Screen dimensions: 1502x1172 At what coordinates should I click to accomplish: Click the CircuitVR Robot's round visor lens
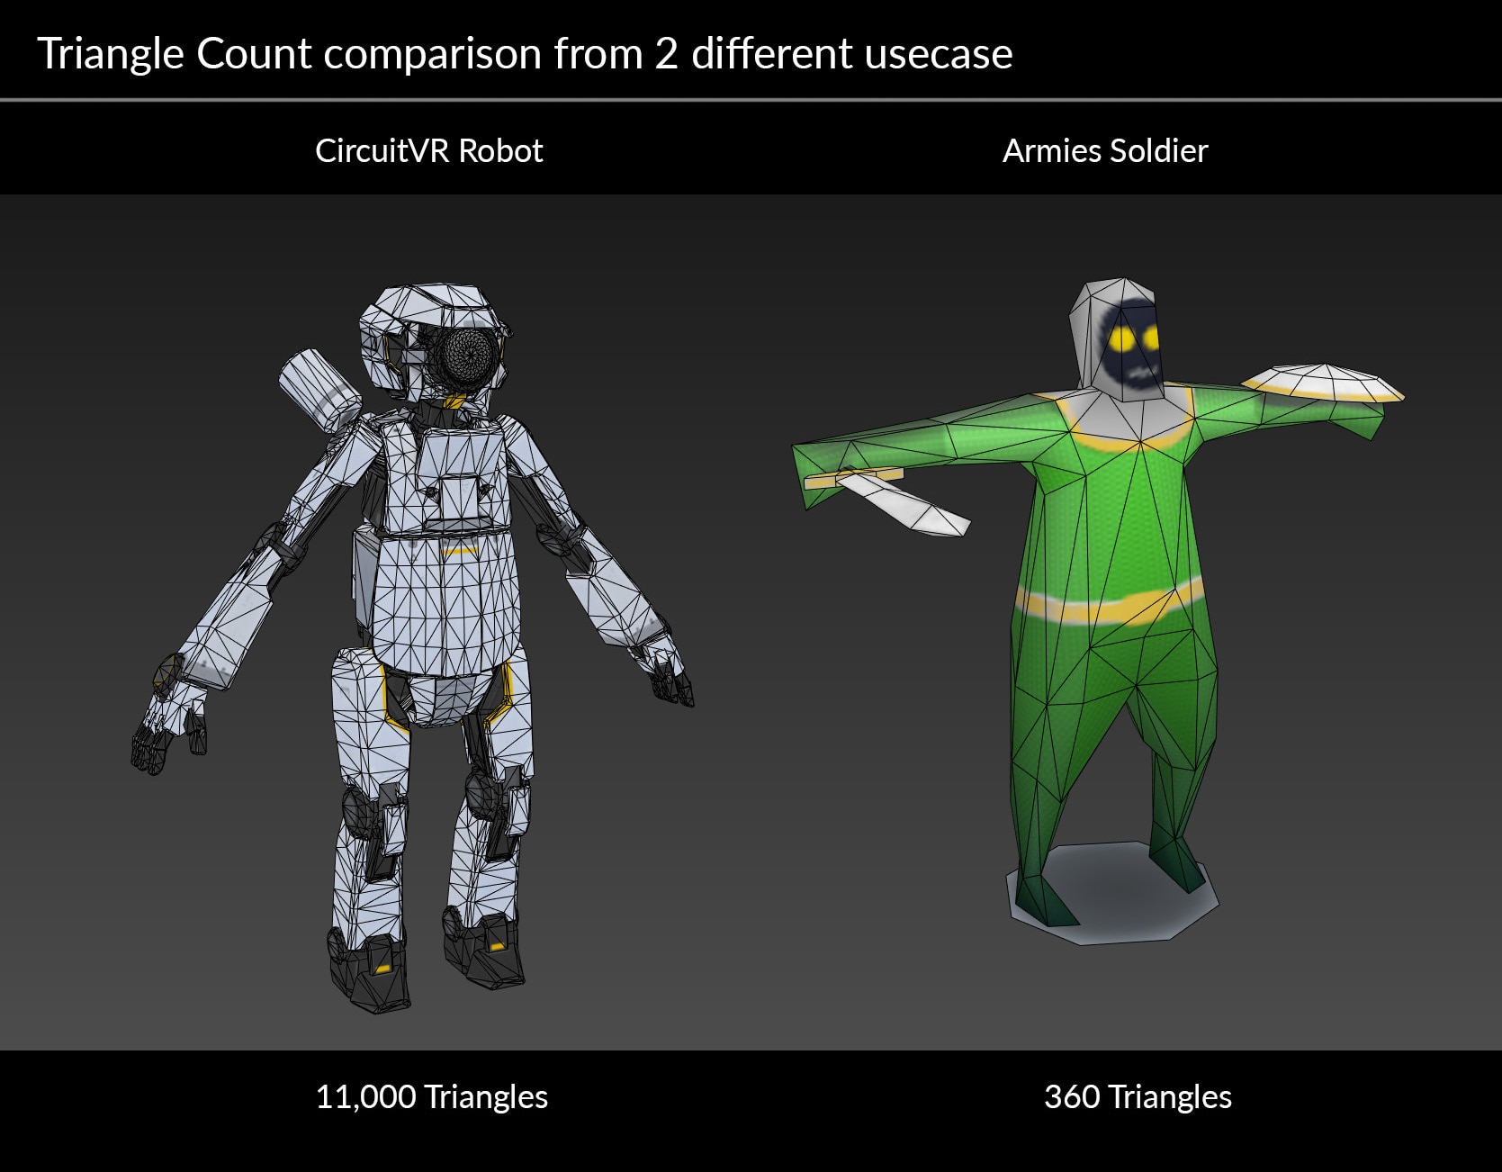[x=464, y=356]
